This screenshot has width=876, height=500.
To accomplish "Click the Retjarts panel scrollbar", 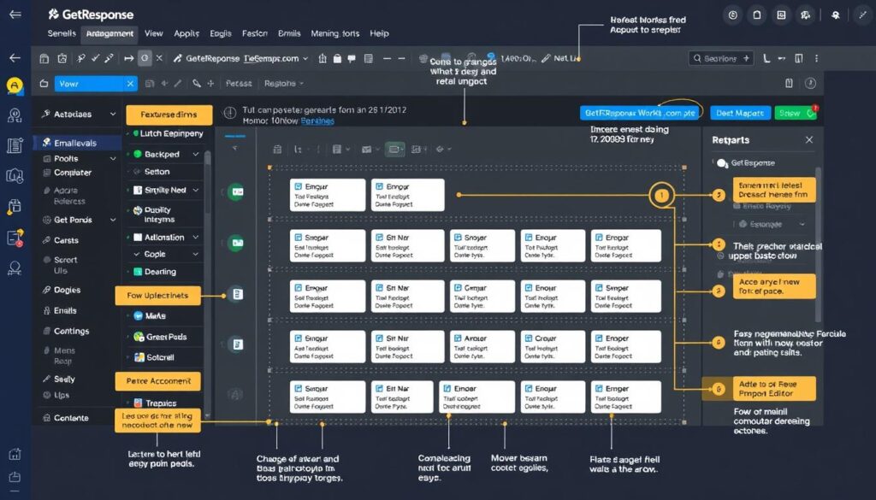I will pos(819,244).
